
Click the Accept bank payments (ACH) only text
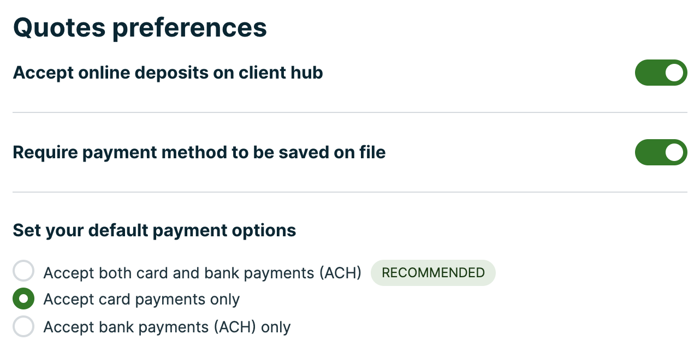pyautogui.click(x=167, y=327)
